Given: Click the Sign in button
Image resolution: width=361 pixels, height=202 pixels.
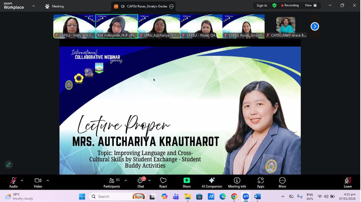Looking at the screenshot, I should click(262, 6).
